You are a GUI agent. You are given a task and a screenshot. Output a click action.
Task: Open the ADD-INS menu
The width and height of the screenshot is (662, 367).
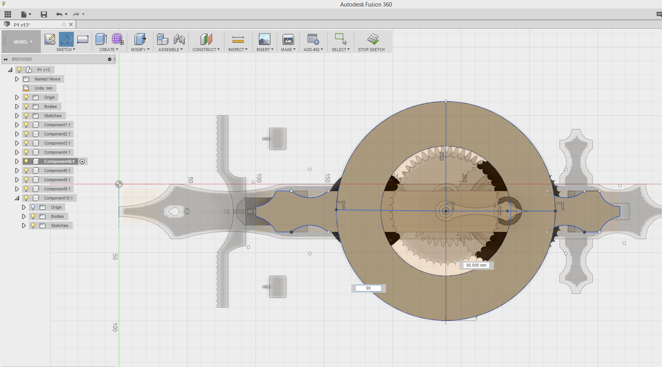point(313,50)
